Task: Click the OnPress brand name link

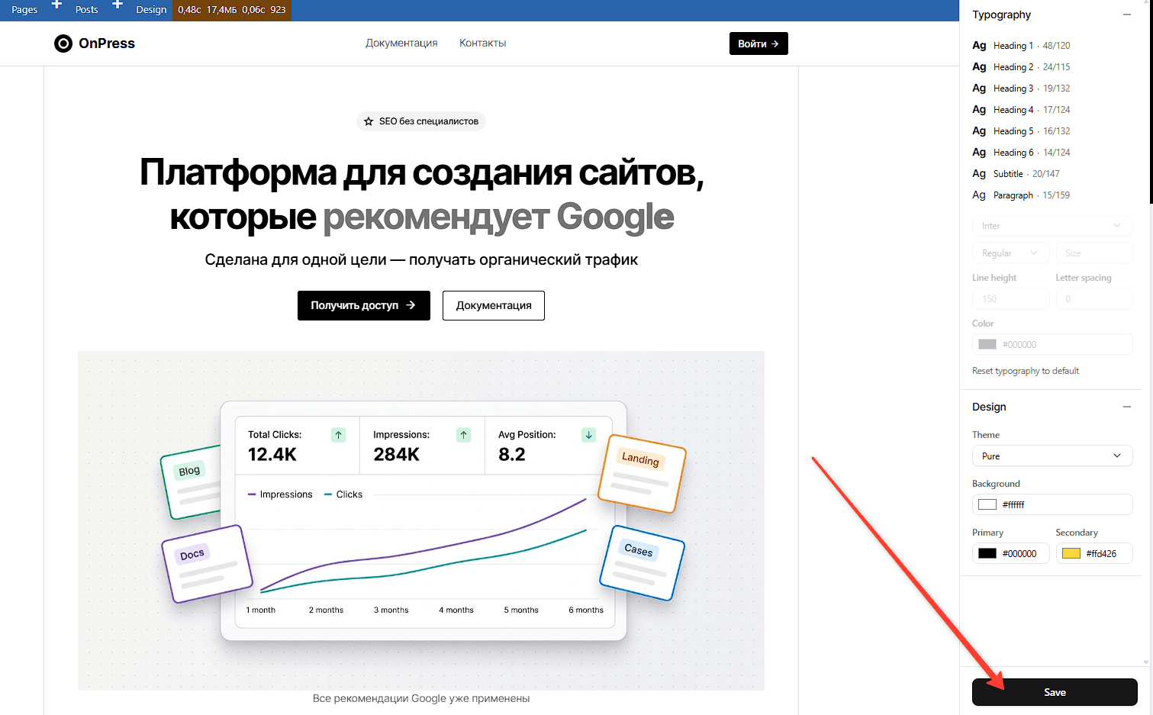Action: click(107, 43)
